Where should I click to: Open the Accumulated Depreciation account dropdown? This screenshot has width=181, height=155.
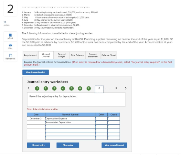[x=70, y=123]
